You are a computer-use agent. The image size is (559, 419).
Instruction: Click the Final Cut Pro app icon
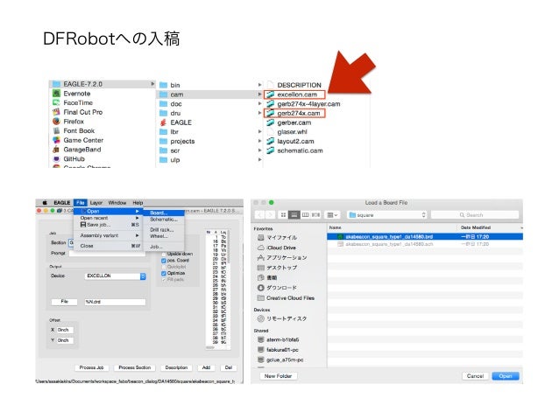pyautogui.click(x=56, y=112)
